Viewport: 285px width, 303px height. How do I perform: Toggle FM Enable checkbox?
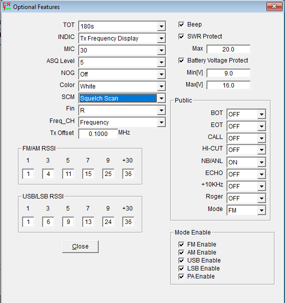181,244
